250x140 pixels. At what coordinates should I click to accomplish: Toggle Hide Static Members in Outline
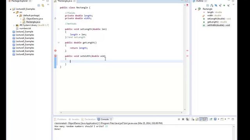pos(220,5)
